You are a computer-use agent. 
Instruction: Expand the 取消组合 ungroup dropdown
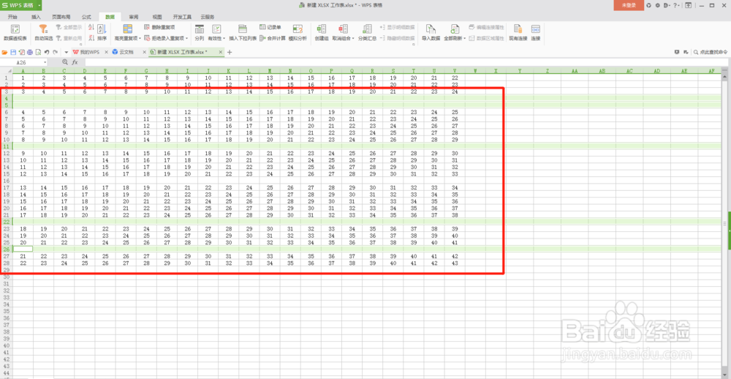353,38
